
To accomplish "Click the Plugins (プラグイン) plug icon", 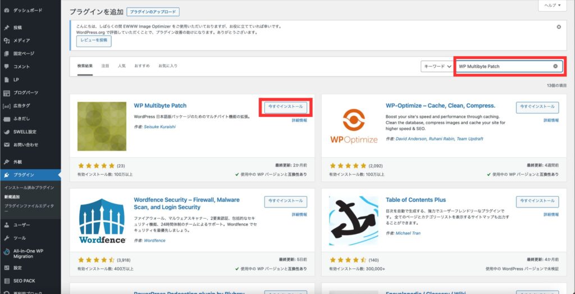I will point(6,175).
